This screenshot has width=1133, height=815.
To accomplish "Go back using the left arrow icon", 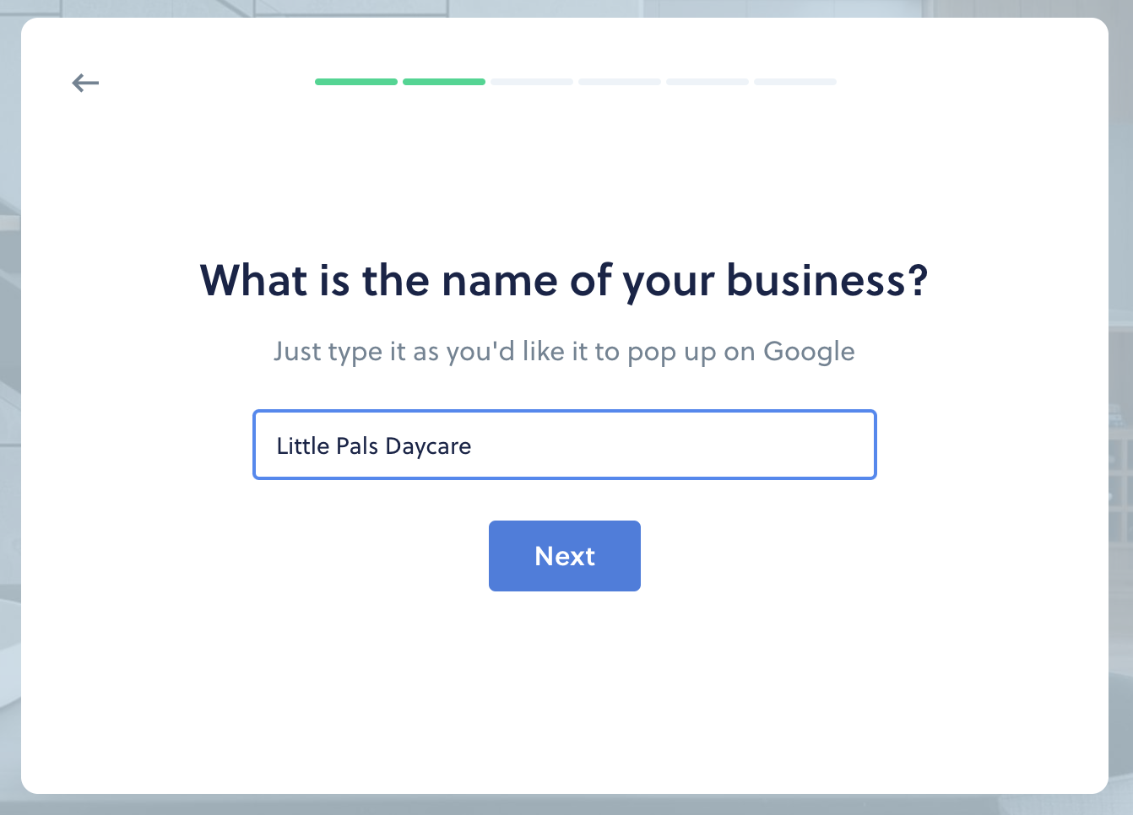I will (85, 83).
